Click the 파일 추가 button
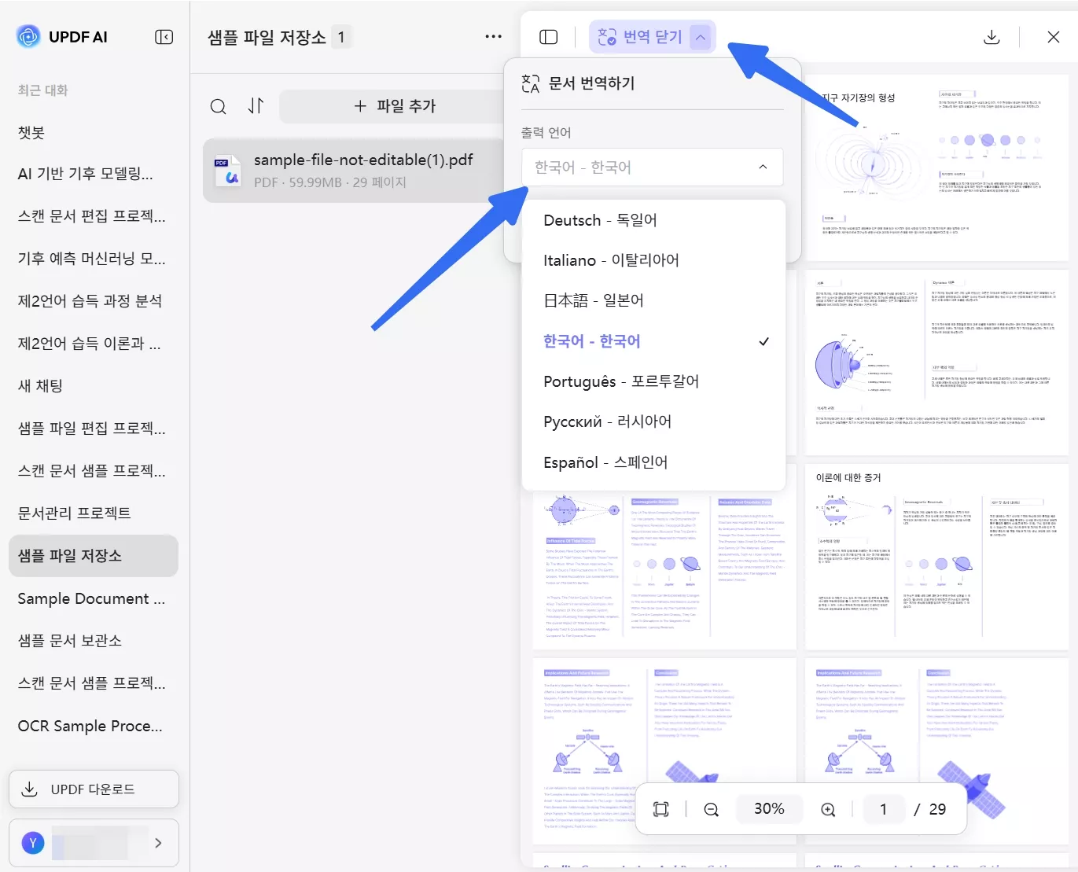The width and height of the screenshot is (1078, 872). click(x=396, y=106)
